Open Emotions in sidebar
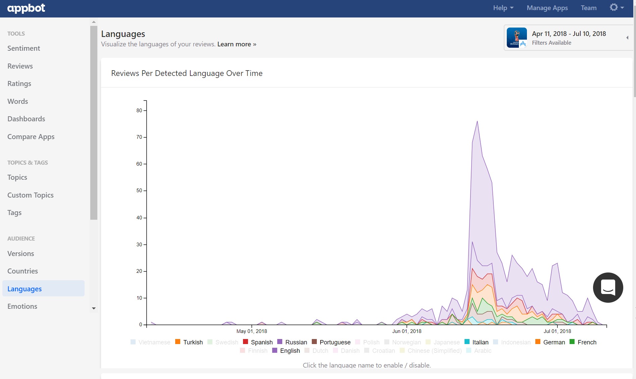636x379 pixels. click(x=22, y=306)
